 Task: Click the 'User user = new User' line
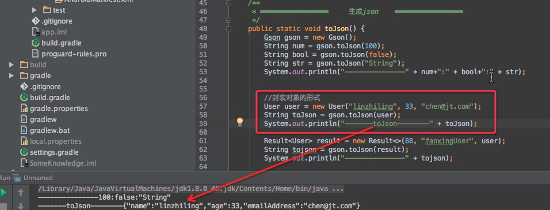click(x=372, y=106)
